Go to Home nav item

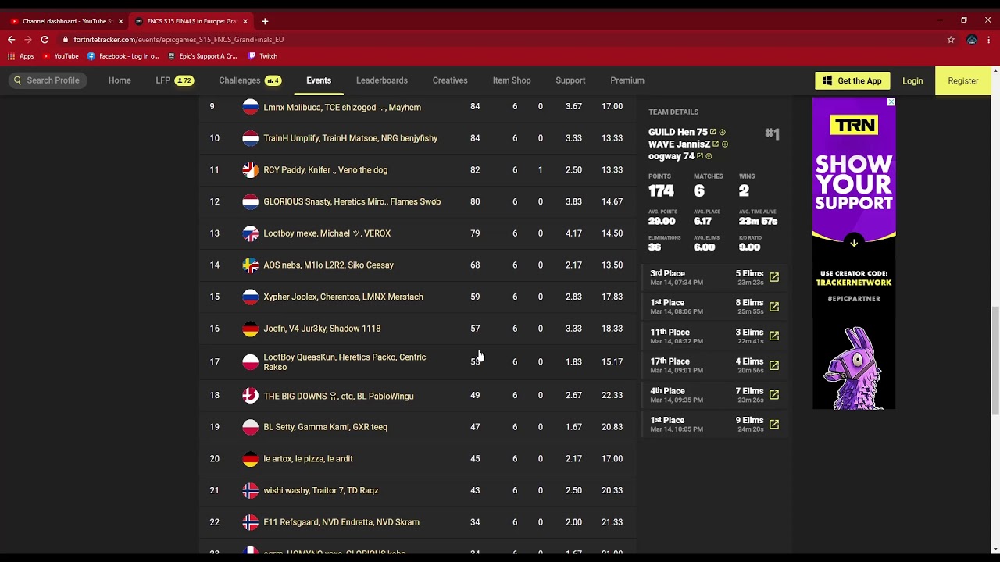(120, 80)
